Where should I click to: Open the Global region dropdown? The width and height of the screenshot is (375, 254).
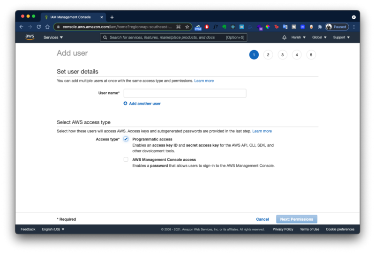[x=319, y=37]
